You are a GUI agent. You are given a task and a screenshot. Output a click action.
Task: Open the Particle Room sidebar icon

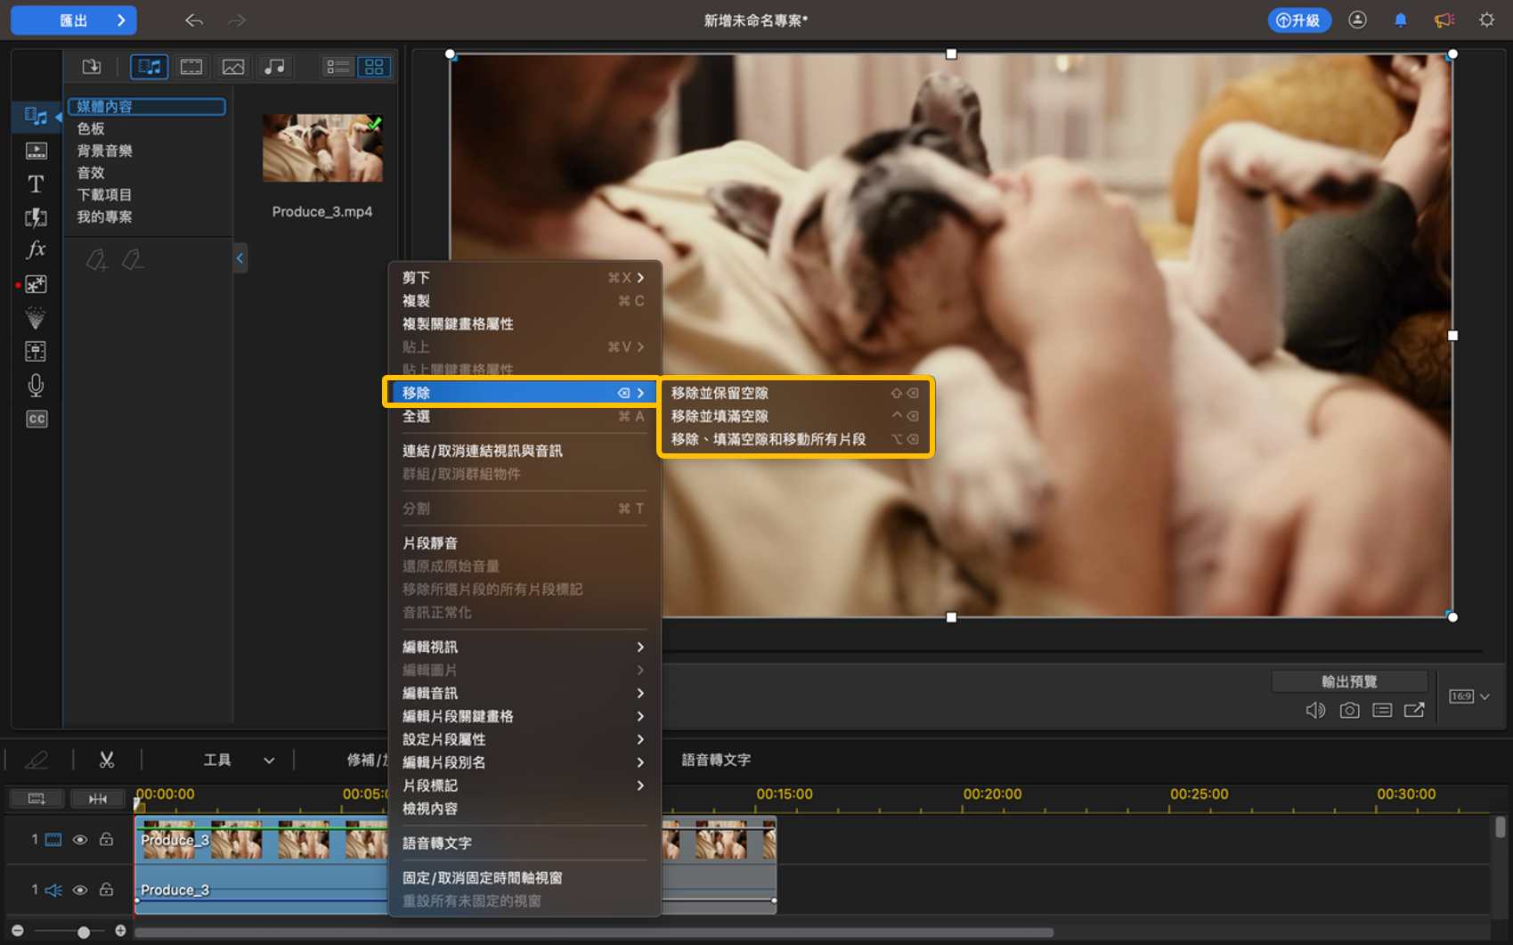click(x=36, y=318)
